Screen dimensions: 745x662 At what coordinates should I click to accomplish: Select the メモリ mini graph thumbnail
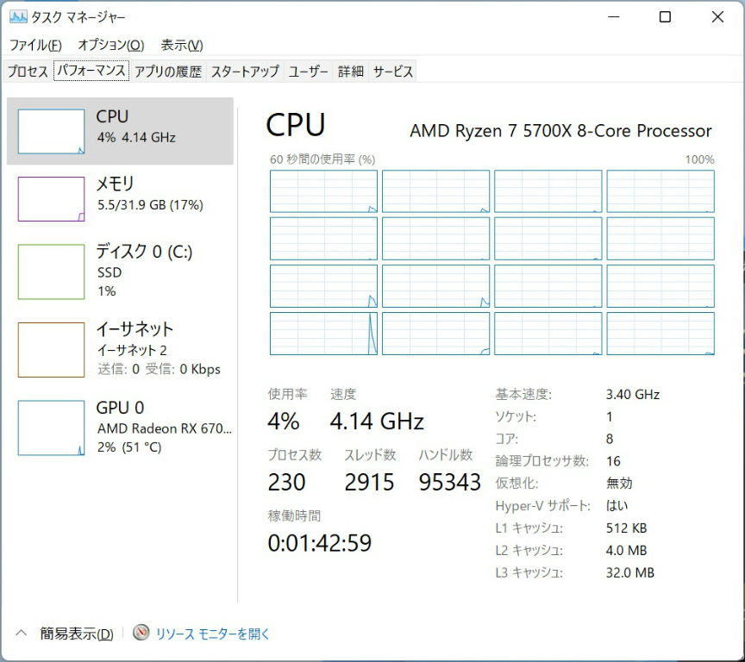click(51, 199)
